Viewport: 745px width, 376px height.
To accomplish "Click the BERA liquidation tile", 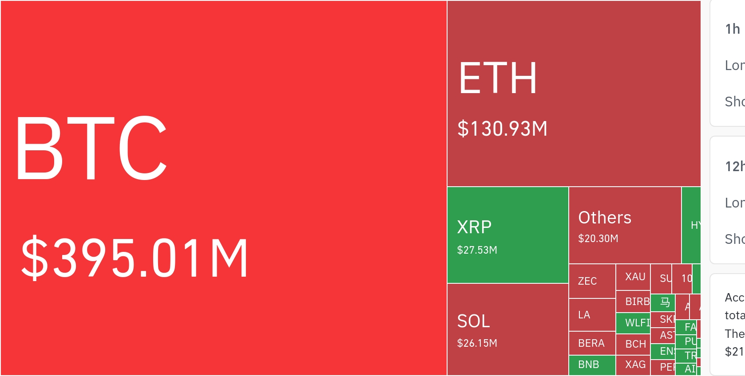I will coord(592,343).
